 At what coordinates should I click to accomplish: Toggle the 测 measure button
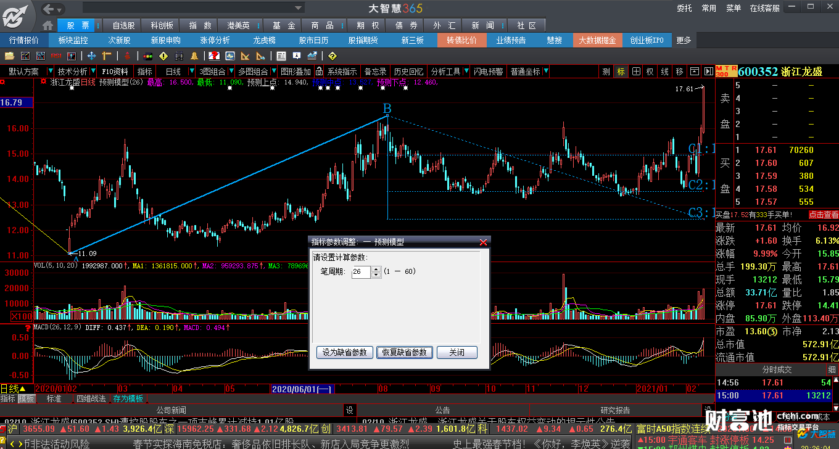606,72
